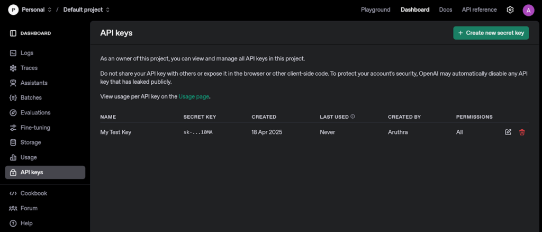The image size is (542, 232).
Task: Click the user avatar icon
Action: click(x=528, y=10)
